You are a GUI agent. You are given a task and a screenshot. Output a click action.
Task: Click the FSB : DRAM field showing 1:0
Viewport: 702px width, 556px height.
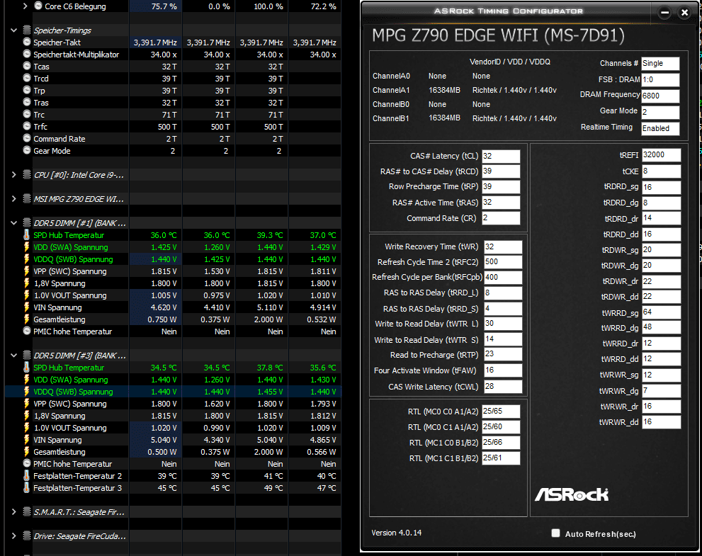coord(660,80)
